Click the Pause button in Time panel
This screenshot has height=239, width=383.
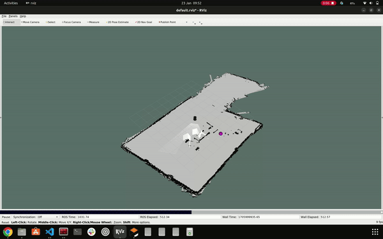tap(6, 217)
